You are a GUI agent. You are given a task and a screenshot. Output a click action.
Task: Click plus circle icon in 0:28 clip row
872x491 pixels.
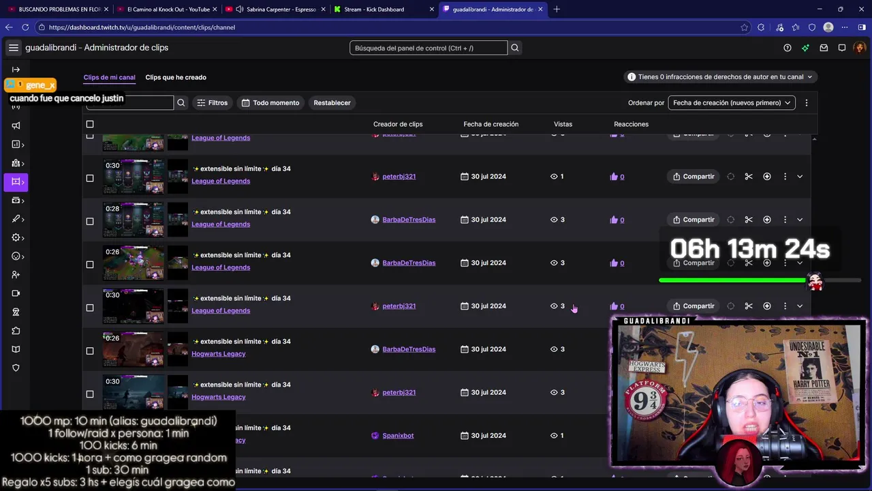click(767, 220)
